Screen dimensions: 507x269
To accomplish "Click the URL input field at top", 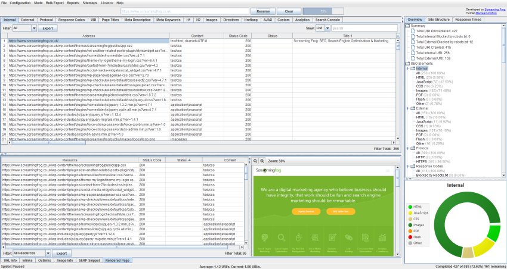I will tap(185, 11).
